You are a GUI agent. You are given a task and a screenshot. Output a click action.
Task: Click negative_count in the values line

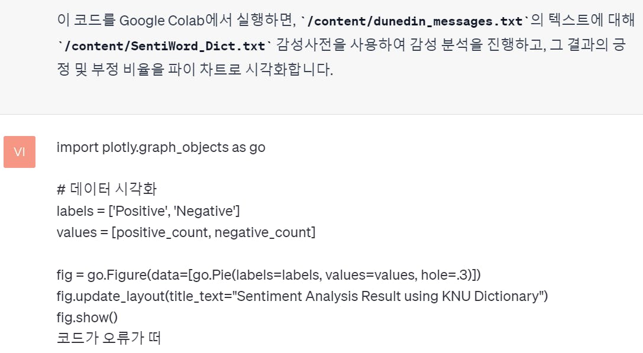[x=263, y=232]
